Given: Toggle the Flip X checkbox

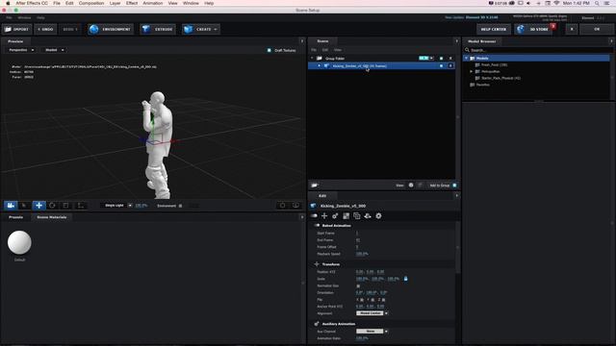Looking at the screenshot, I should 362,300.
